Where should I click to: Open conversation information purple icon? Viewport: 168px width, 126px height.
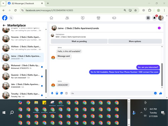[x=159, y=28]
